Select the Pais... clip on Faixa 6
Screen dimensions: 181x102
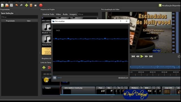(101, 91)
